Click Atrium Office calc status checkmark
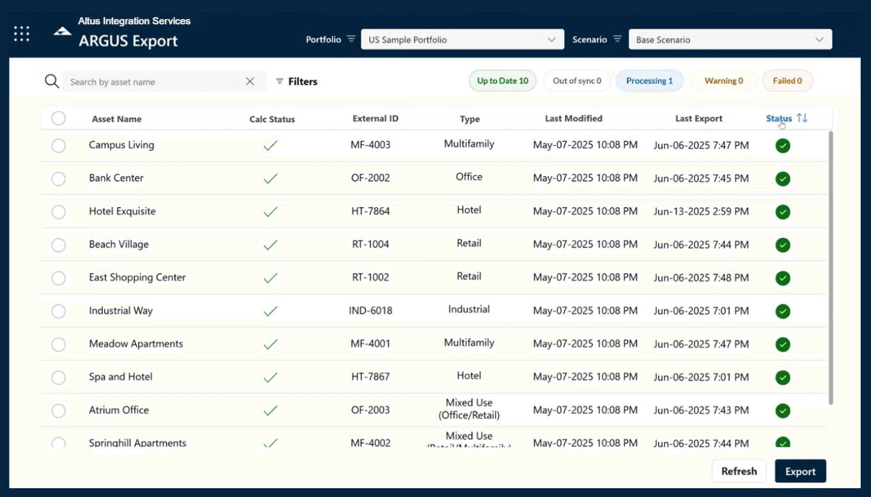This screenshot has width=871, height=497. point(271,411)
